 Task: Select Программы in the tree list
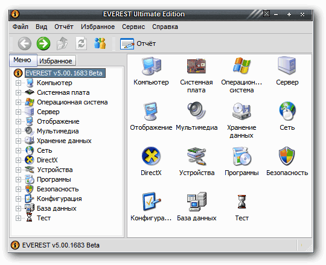(x=54, y=179)
